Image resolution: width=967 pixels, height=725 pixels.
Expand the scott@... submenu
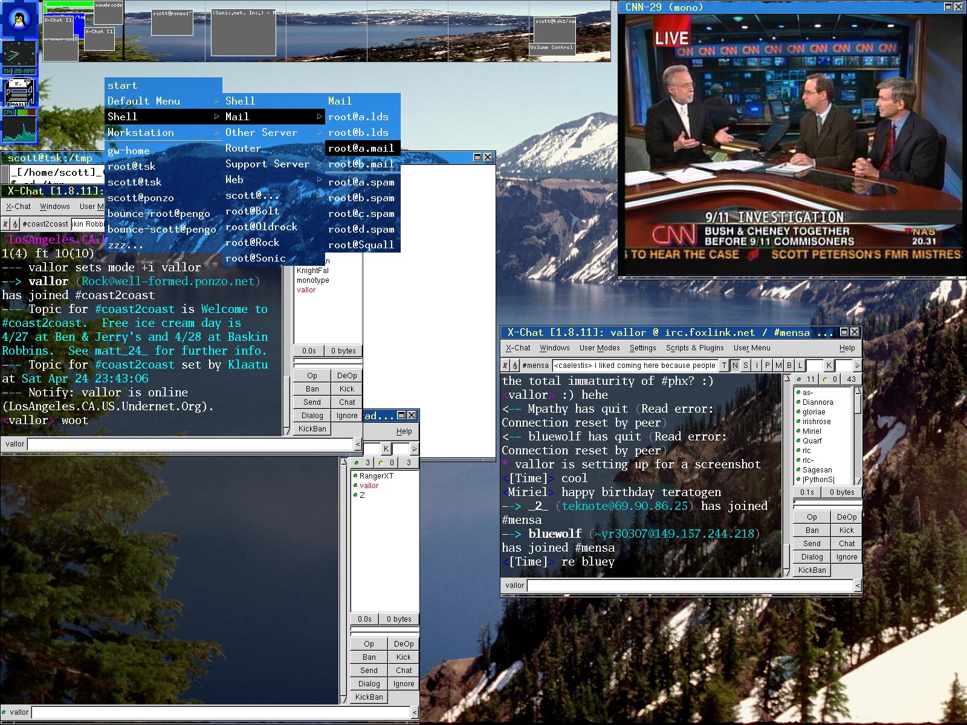[x=274, y=195]
